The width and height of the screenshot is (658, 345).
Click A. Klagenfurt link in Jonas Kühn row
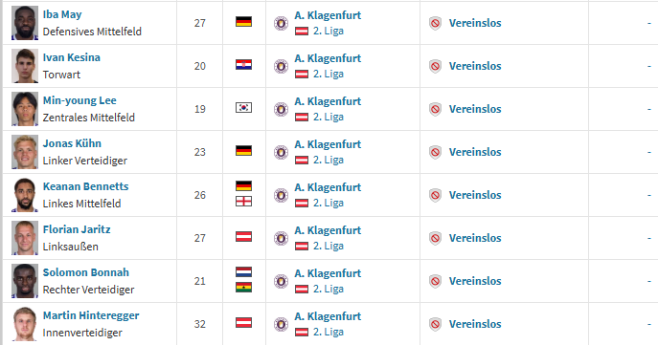(x=328, y=144)
